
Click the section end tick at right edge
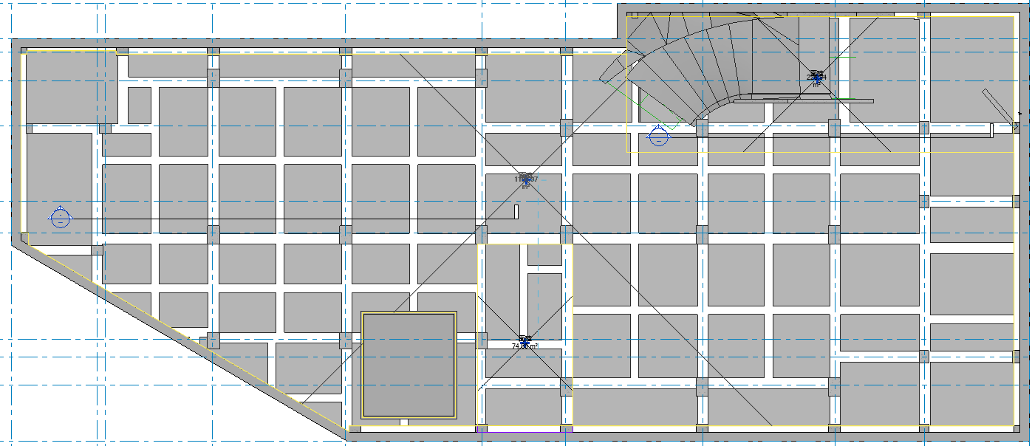click(x=991, y=130)
